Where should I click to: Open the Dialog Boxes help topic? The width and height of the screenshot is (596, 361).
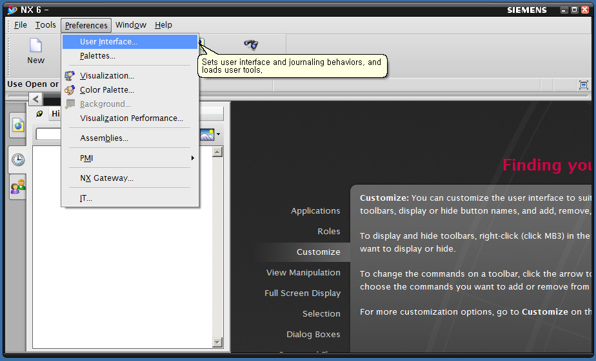coord(313,335)
